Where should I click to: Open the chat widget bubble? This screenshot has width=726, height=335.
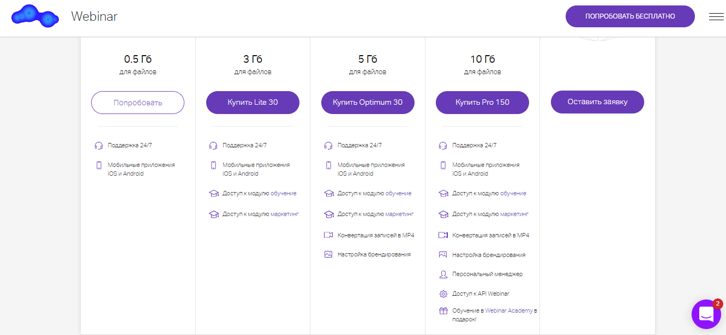coord(706,314)
